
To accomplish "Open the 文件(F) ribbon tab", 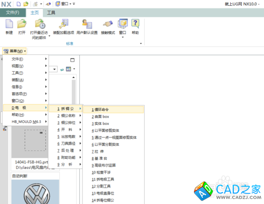I will pyautogui.click(x=13, y=13).
